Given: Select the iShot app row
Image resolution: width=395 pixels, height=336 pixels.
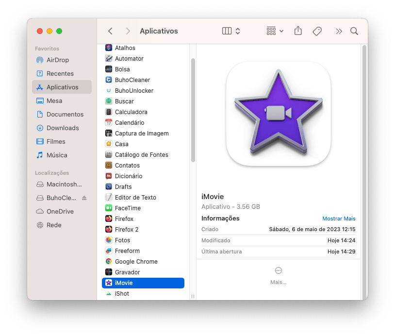Looking at the screenshot, I should point(143,294).
